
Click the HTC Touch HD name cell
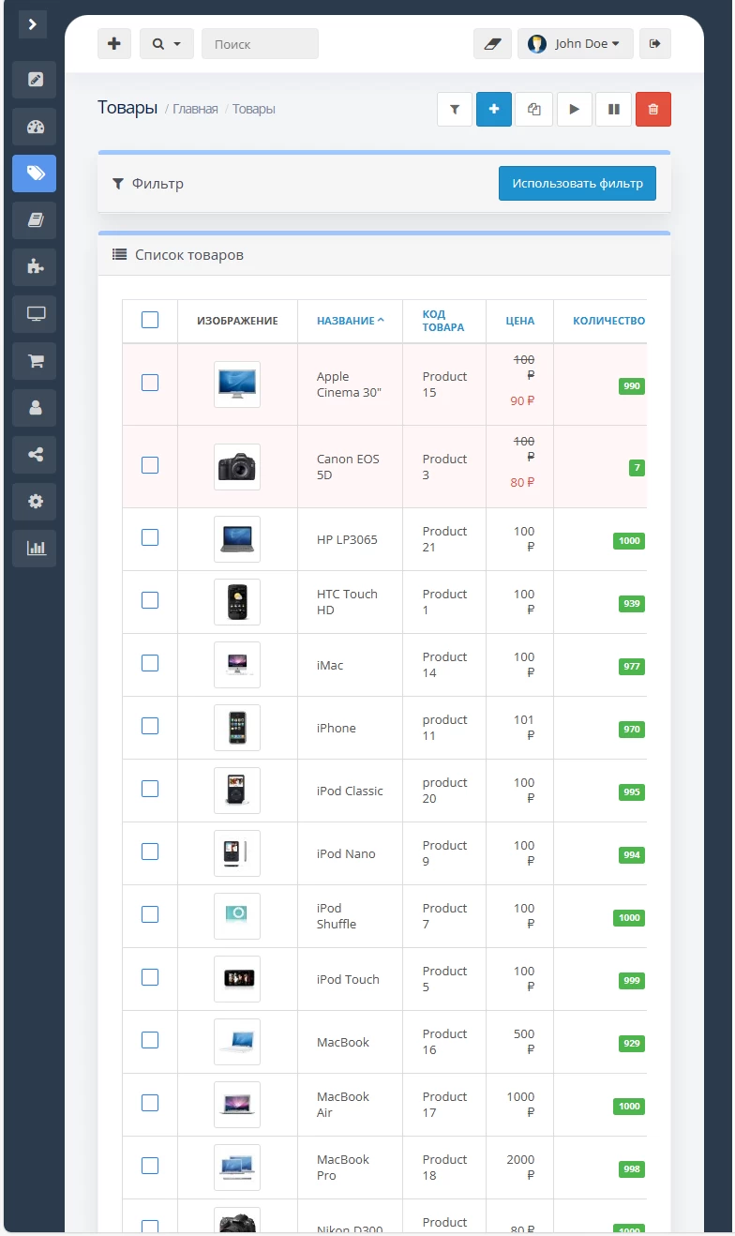click(350, 602)
